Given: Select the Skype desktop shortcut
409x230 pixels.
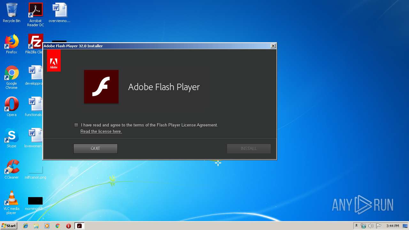Looking at the screenshot, I should point(12,138).
